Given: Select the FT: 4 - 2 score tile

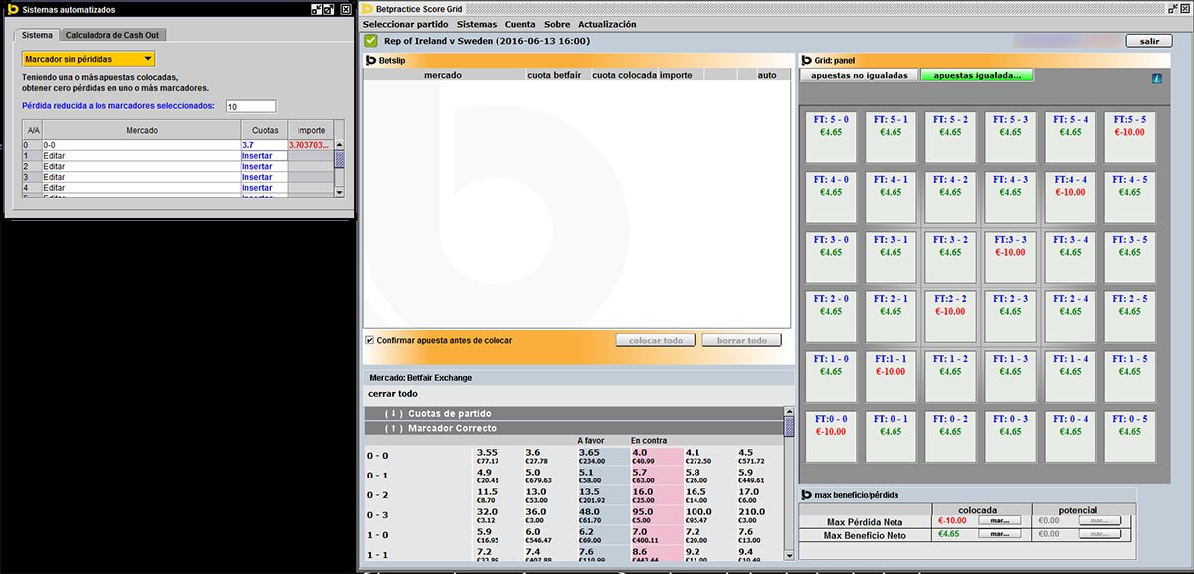Looking at the screenshot, I should (950, 195).
